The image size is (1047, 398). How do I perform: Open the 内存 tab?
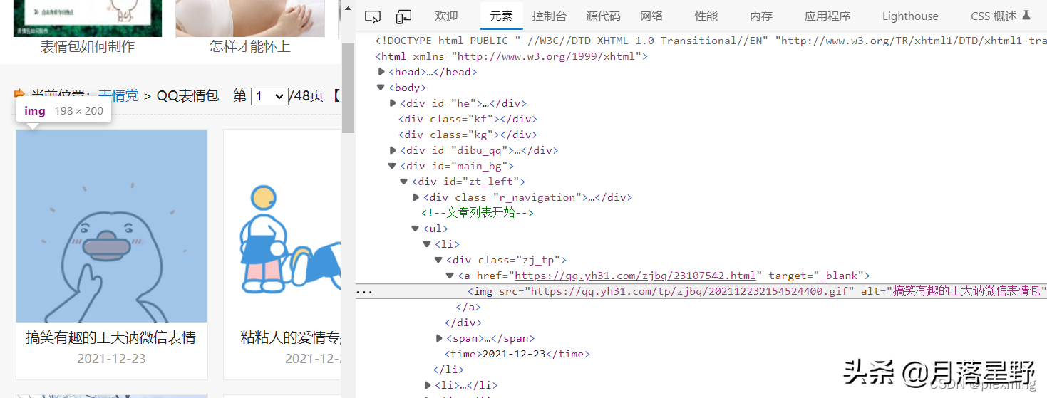pos(761,16)
